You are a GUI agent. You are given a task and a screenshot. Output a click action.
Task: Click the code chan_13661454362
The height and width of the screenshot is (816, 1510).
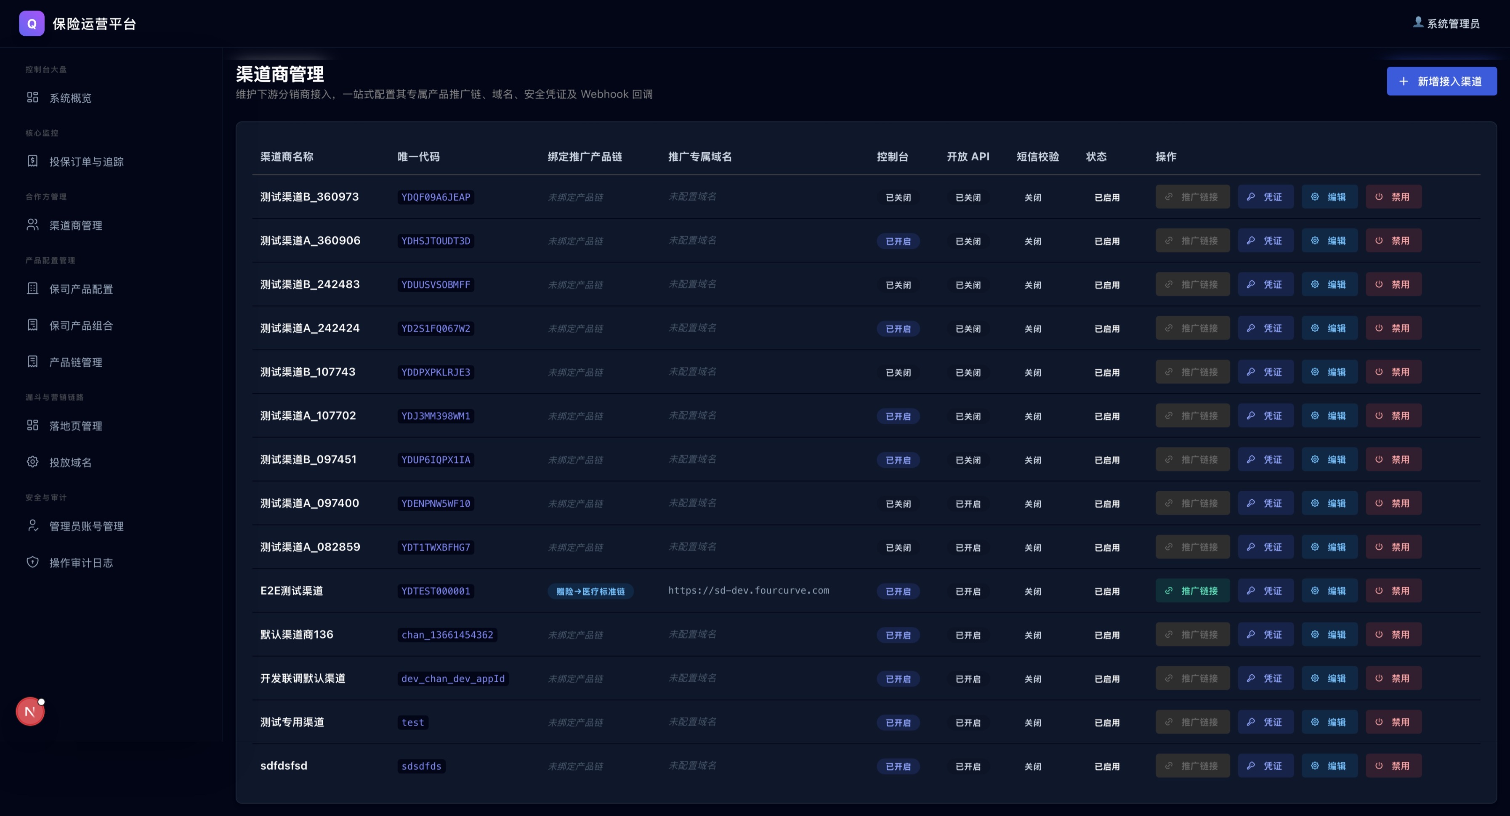point(447,635)
